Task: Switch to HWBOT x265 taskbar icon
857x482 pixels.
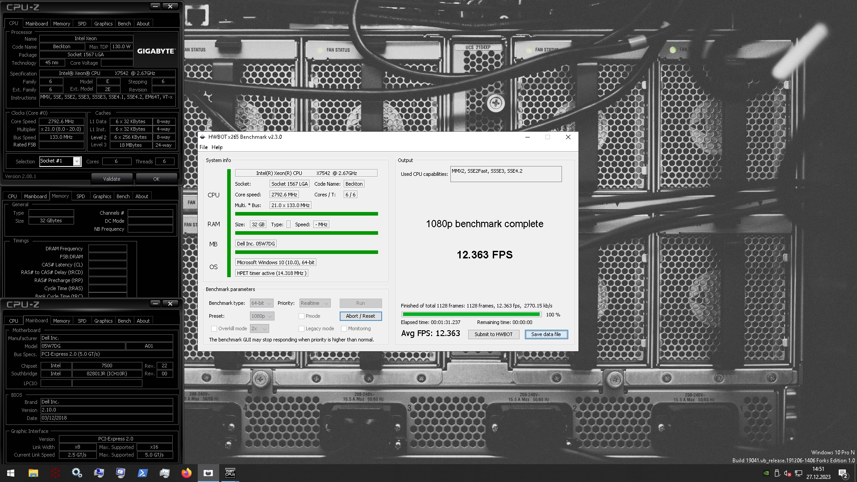Action: coord(208,473)
